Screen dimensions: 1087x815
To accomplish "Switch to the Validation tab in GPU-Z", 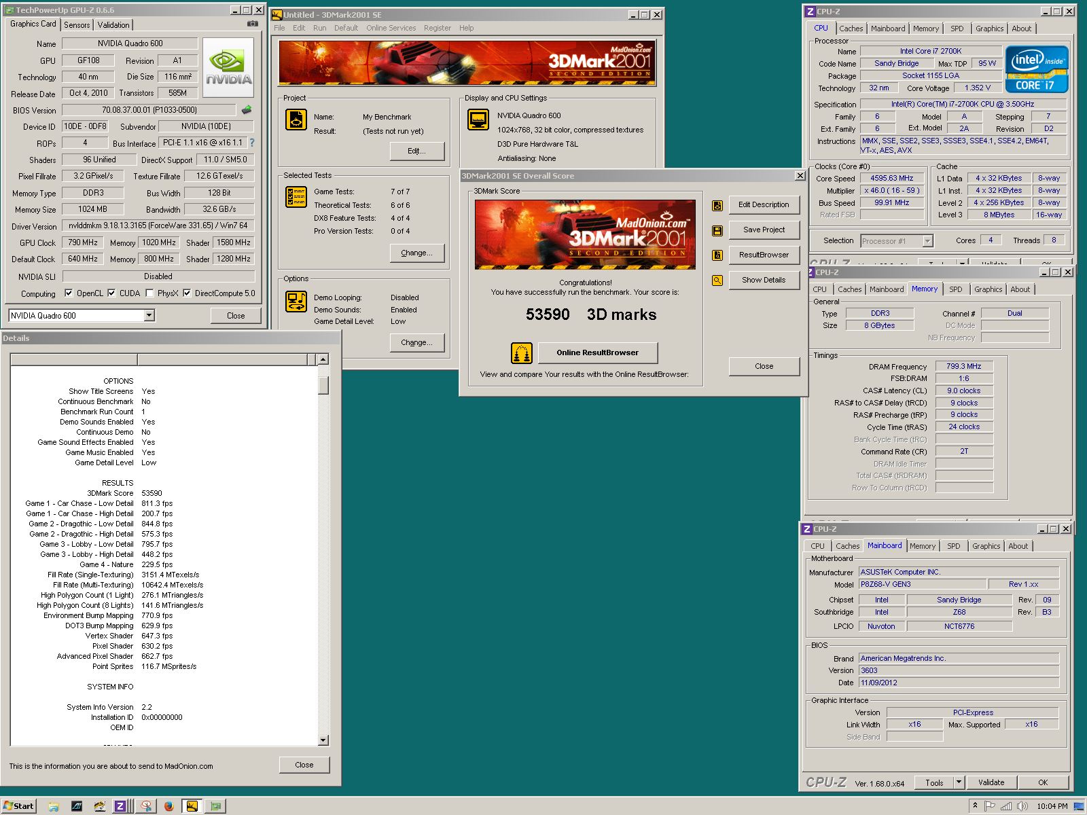I will click(113, 24).
